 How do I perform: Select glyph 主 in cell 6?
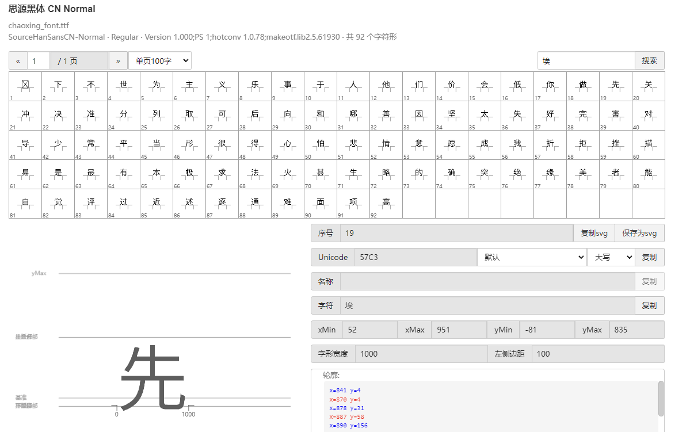[x=189, y=87]
